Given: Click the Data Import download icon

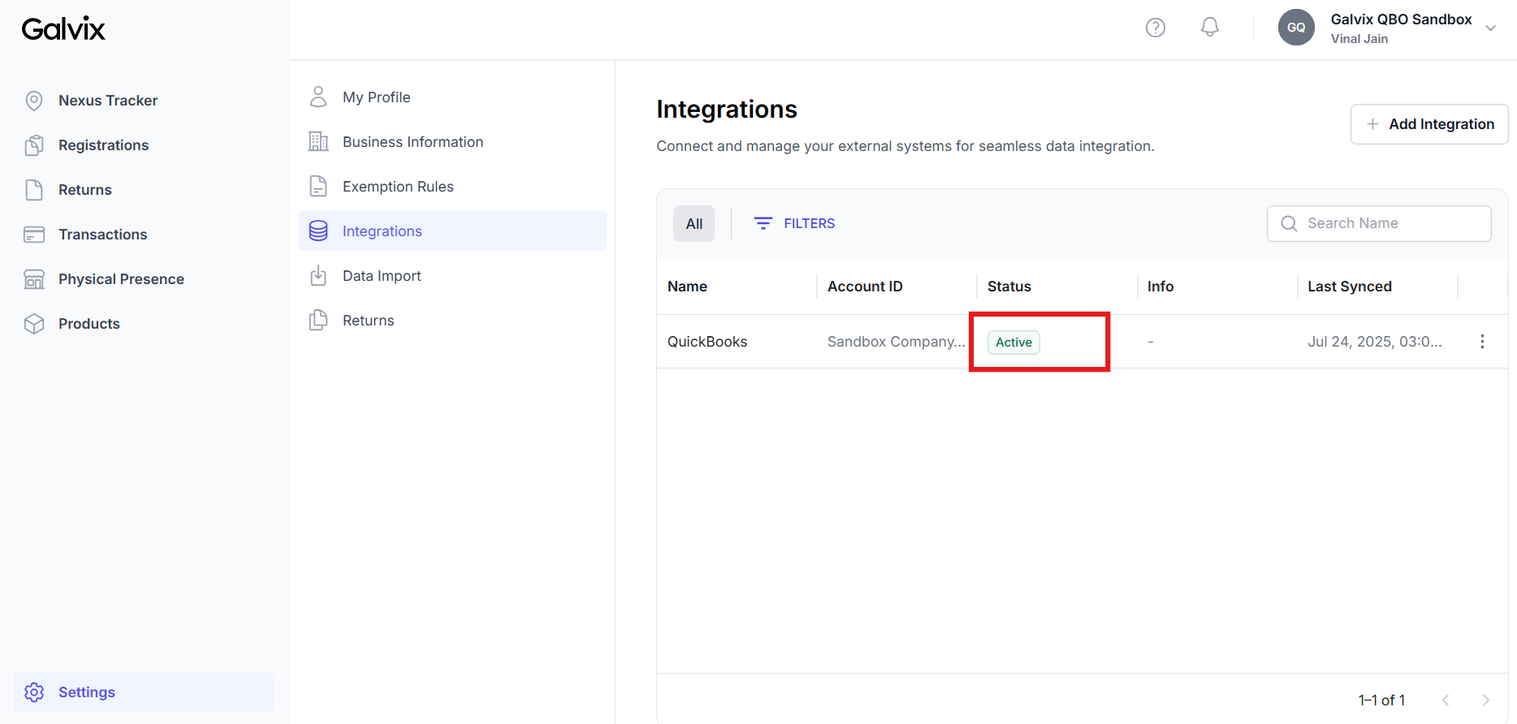Looking at the screenshot, I should coord(318,276).
